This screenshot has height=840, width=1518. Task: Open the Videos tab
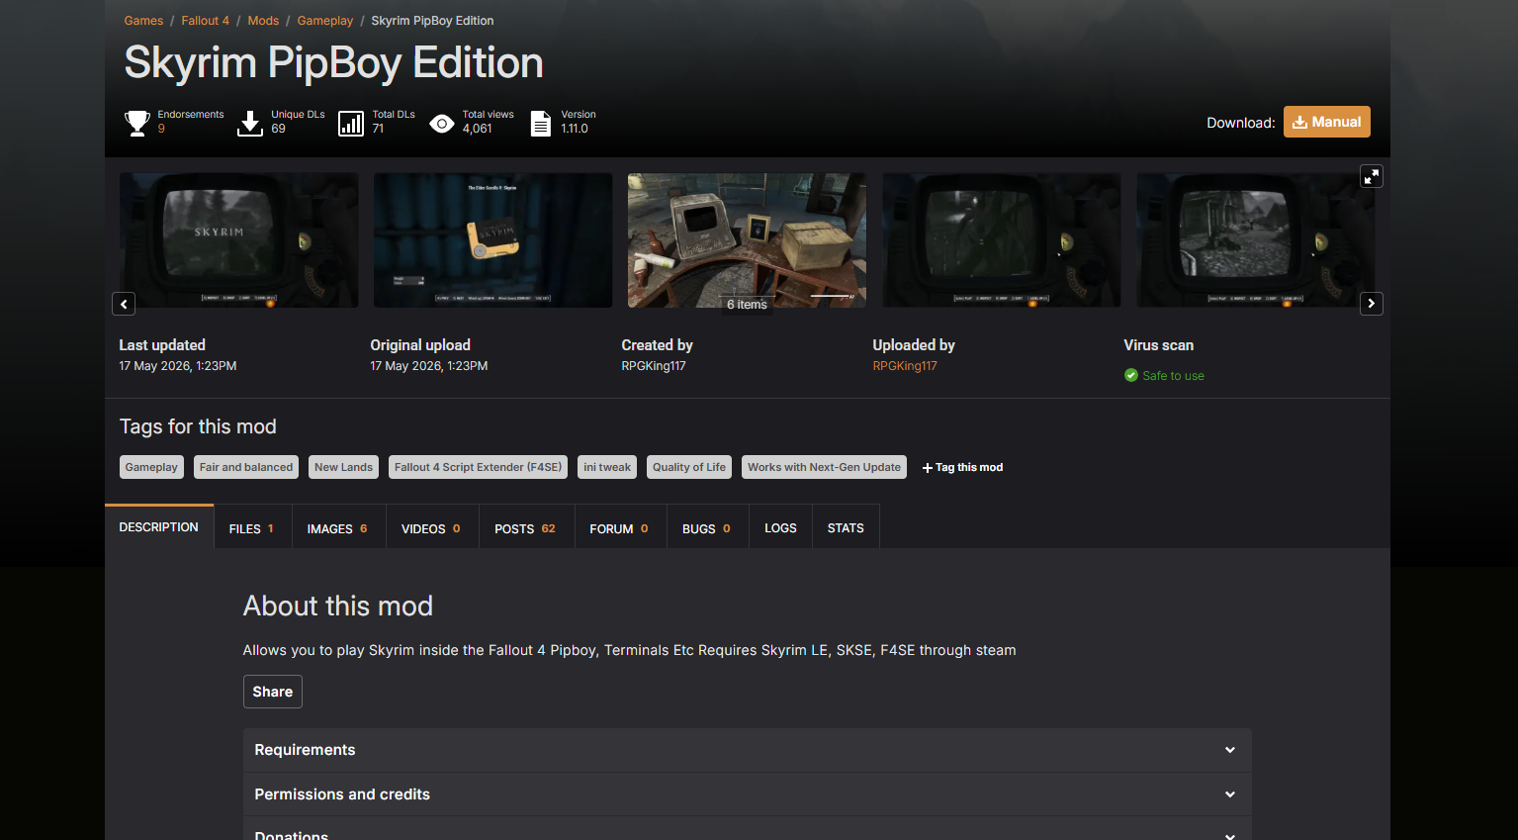(432, 528)
